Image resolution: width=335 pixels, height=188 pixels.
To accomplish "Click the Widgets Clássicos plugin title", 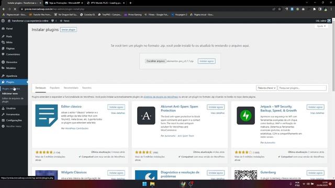I will click(x=74, y=172).
